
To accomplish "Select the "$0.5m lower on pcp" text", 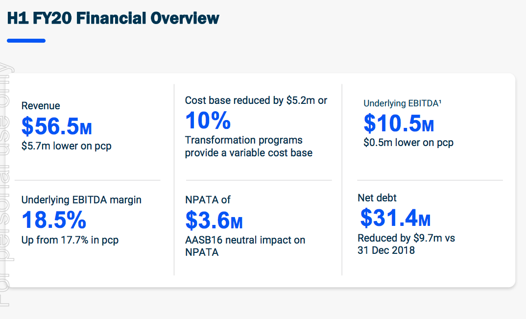I will pyautogui.click(x=408, y=143).
